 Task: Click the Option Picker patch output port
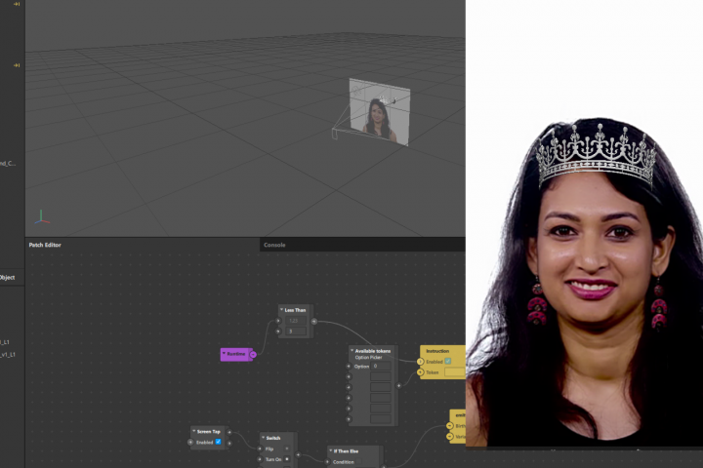(x=398, y=385)
